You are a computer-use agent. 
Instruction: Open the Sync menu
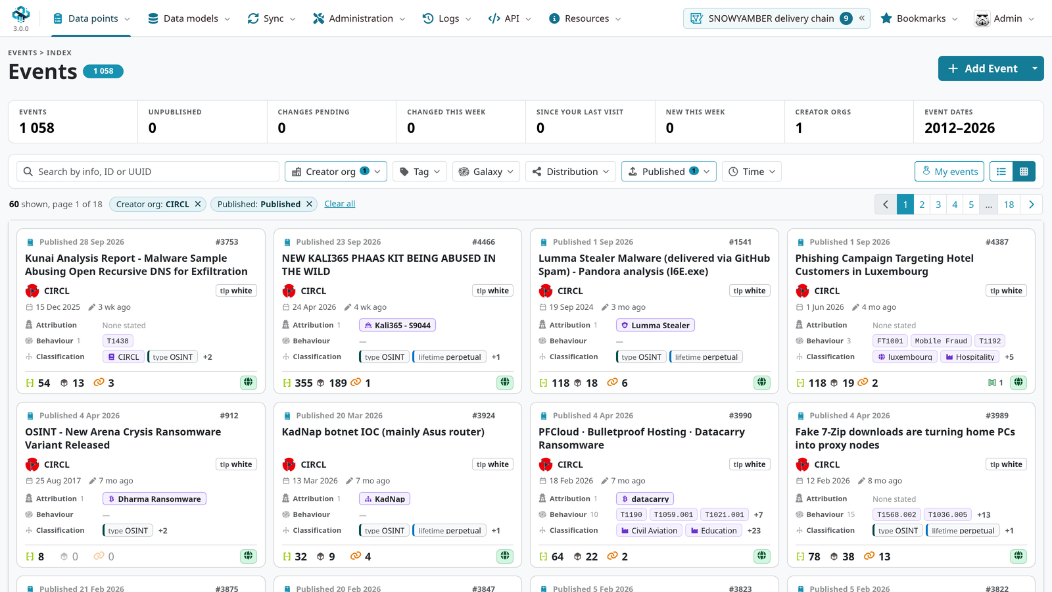(x=272, y=18)
